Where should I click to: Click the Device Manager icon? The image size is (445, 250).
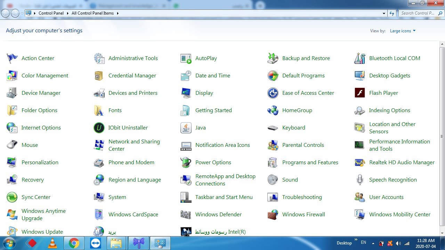[12, 93]
